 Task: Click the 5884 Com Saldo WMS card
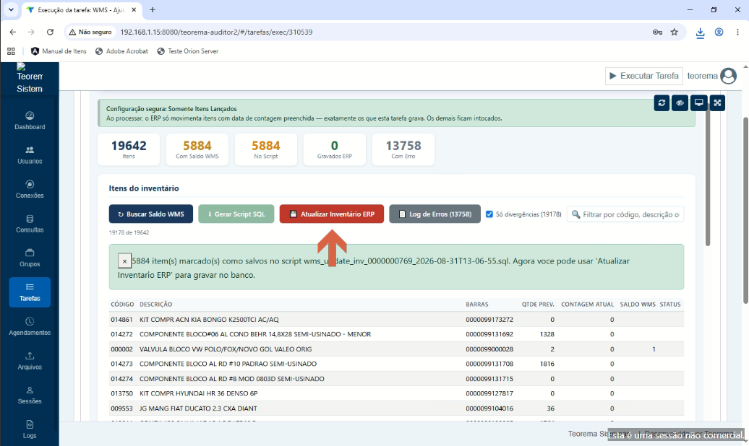click(197, 150)
